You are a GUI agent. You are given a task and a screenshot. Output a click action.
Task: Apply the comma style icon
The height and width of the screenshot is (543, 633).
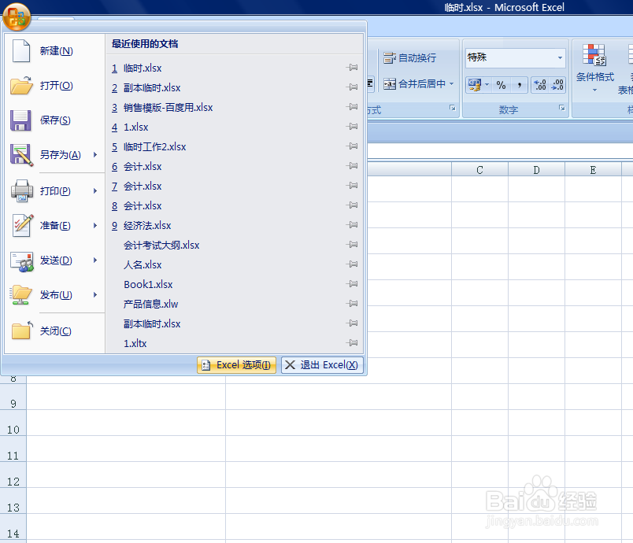pos(519,85)
